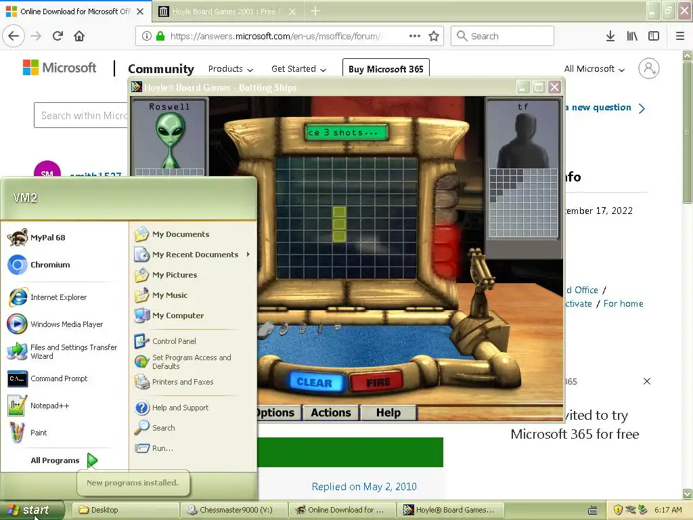The width and height of the screenshot is (693, 520).
Task: Open browser hamburger menu
Action: point(680,36)
